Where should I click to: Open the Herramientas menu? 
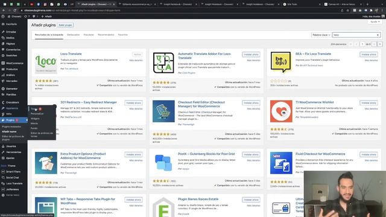13,152
